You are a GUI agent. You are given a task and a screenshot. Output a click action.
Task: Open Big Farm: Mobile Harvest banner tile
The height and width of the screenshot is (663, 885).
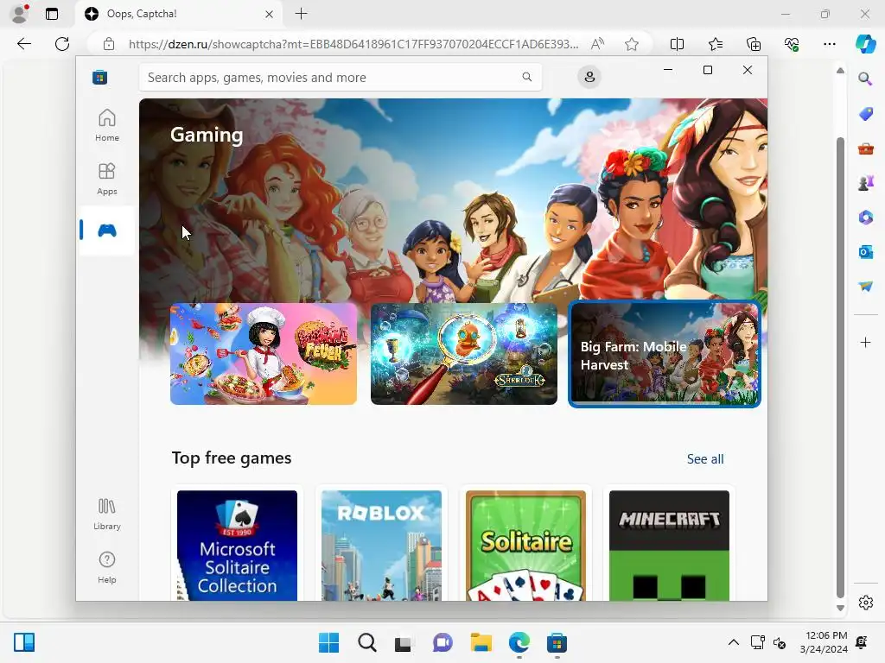665,354
